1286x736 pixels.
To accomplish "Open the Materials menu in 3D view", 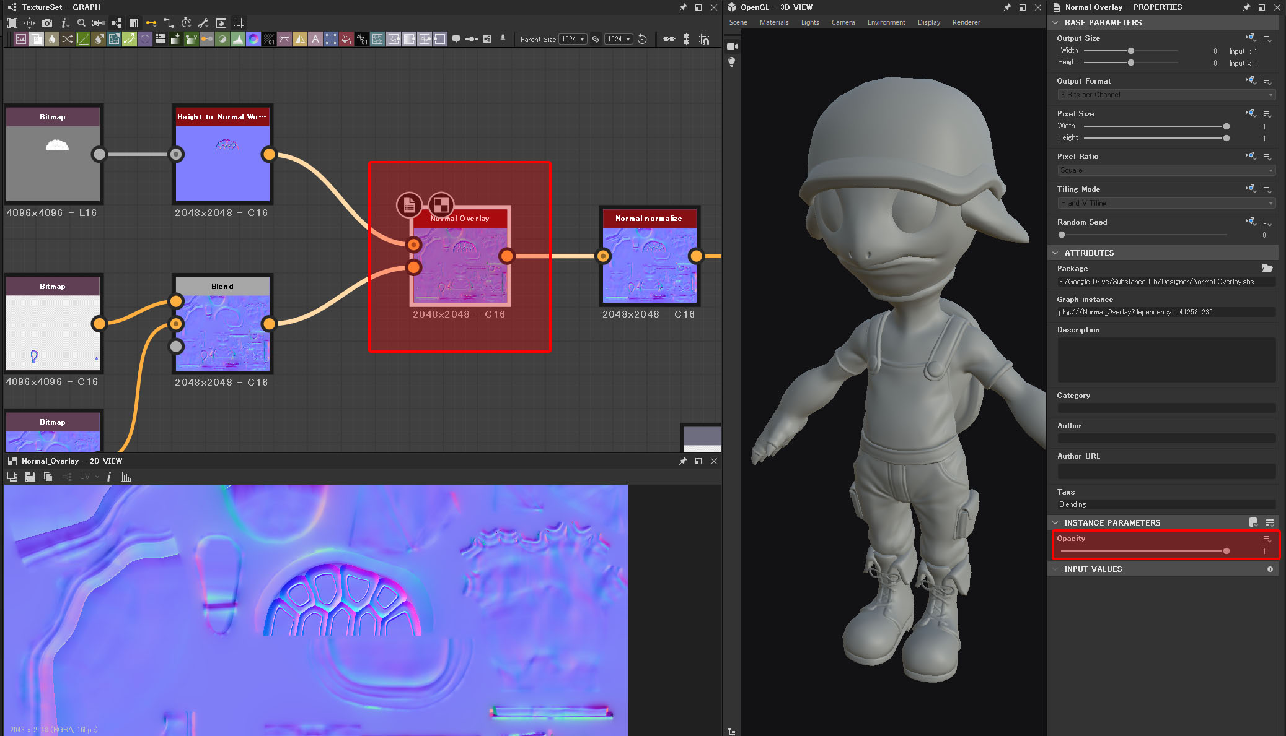I will coord(774,22).
